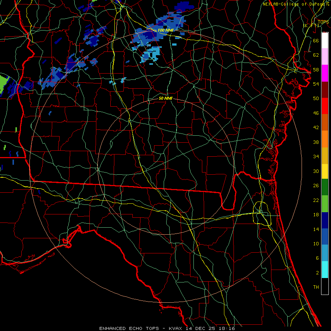The height and width of the screenshot is (331, 331).
Task: Click the 38 legend value
Action: tap(316, 142)
